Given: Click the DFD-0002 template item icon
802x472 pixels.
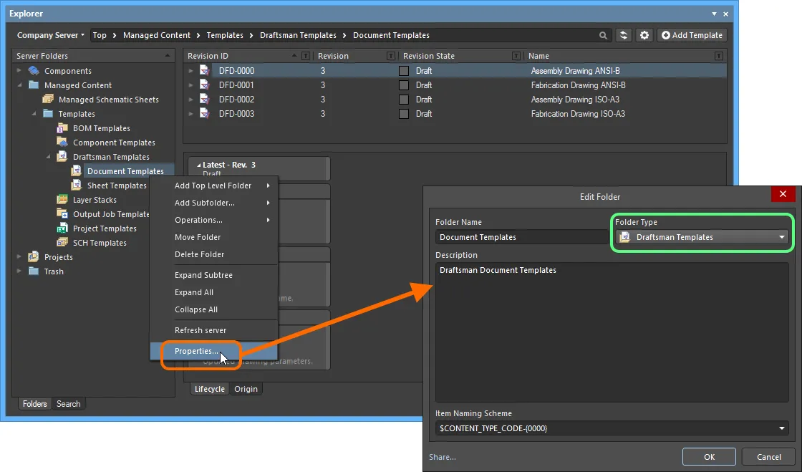Looking at the screenshot, I should tap(204, 100).
